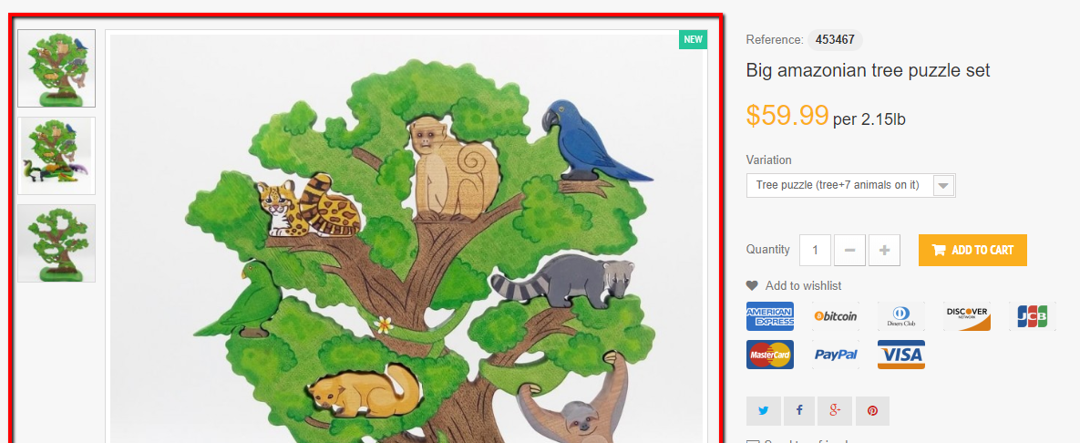Click the American Express payment icon
This screenshot has height=443, width=1080.
770,316
